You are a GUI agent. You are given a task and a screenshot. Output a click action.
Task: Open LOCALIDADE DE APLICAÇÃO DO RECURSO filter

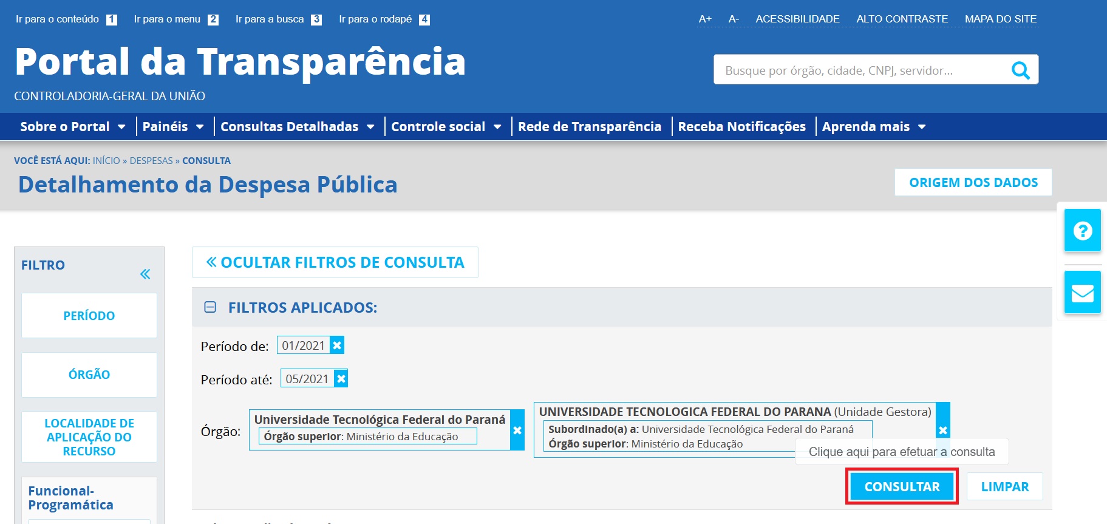pos(89,437)
